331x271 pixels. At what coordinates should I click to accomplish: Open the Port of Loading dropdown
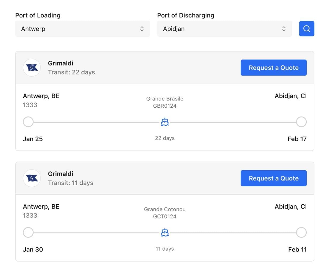click(82, 29)
